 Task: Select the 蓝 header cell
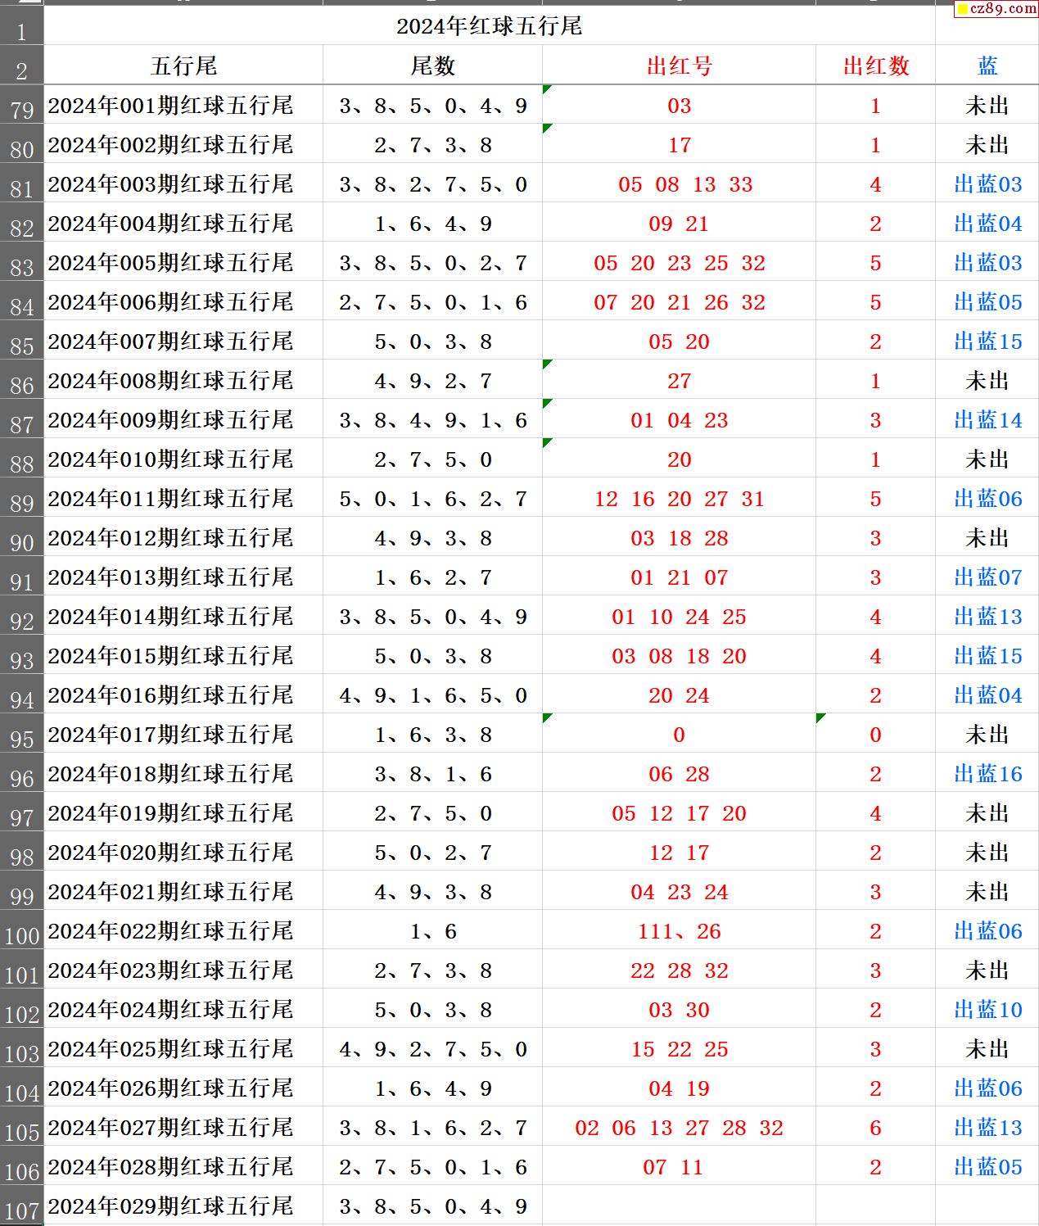tap(987, 66)
